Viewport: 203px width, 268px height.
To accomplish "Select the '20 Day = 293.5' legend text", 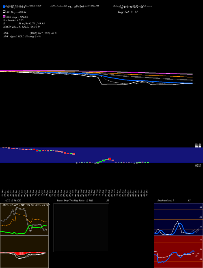I will point(16,7).
